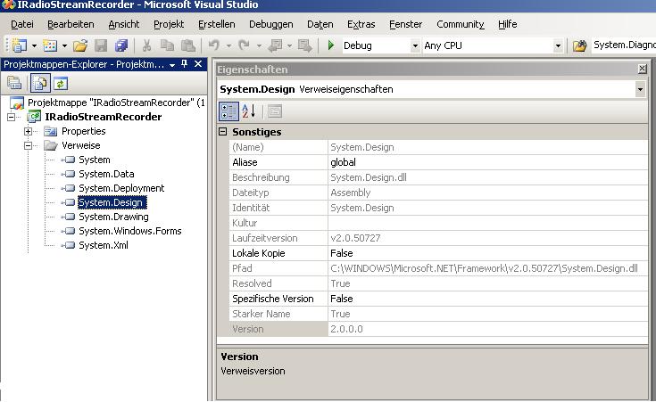The image size is (656, 402).
Task: Select the Pfad property row label
Action: tap(242, 268)
